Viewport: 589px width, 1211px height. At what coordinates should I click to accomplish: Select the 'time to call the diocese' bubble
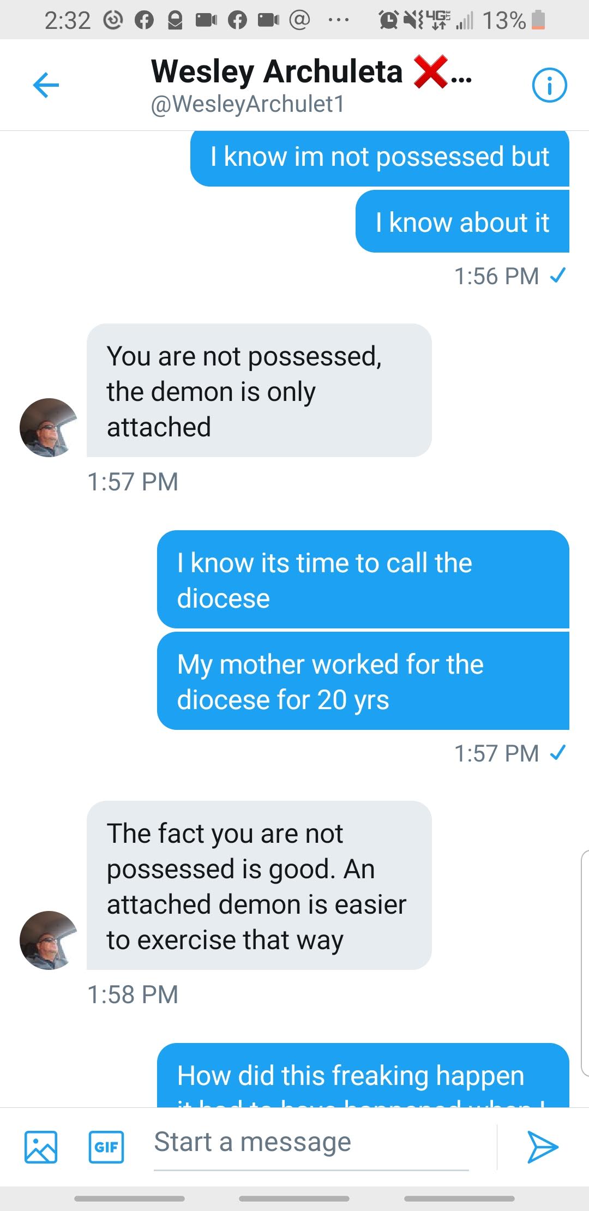click(x=363, y=580)
